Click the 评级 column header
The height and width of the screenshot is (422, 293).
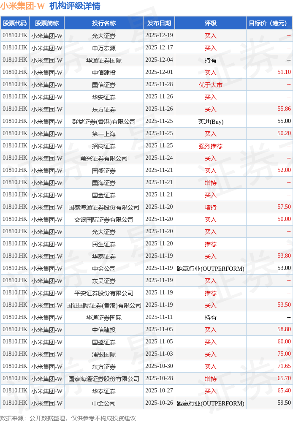[211, 23]
